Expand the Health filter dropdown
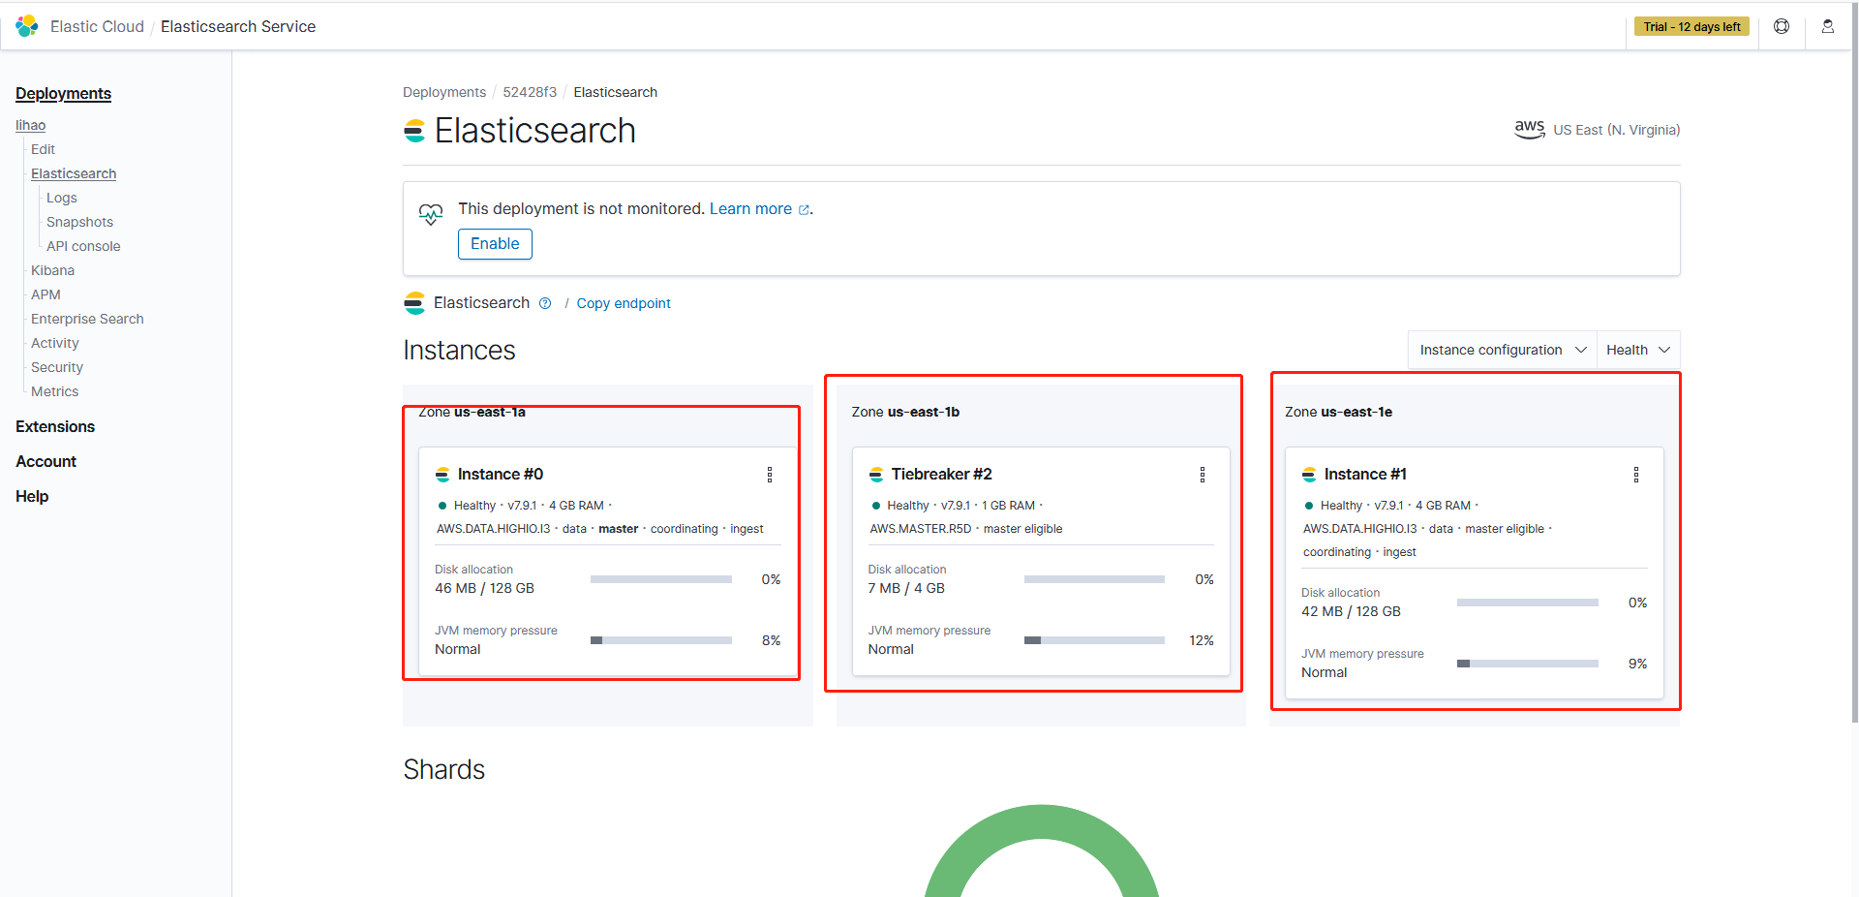Viewport: 1859px width, 897px height. 1637,350
